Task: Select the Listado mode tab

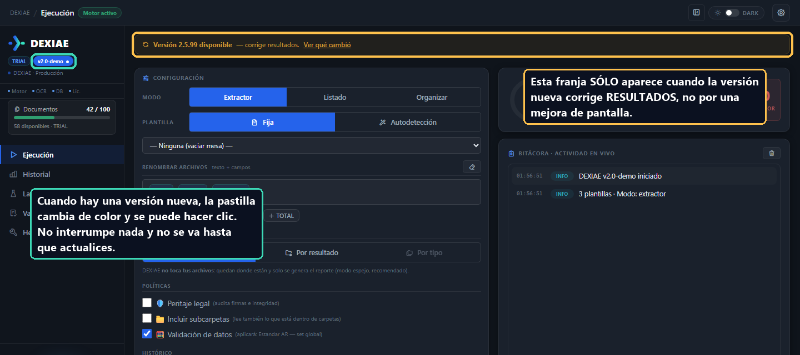Action: click(x=335, y=97)
